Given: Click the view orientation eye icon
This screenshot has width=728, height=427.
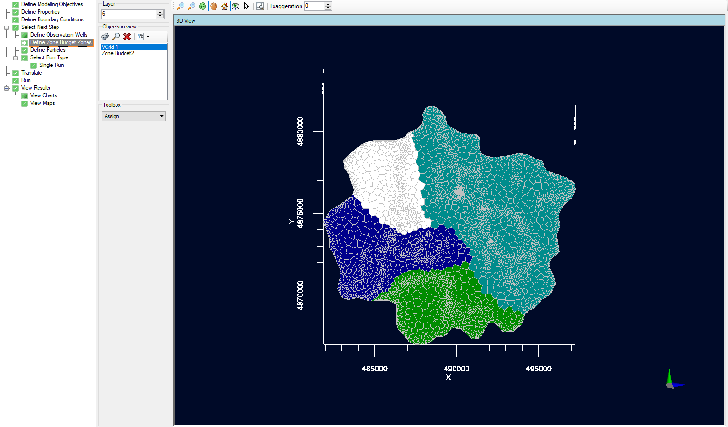Looking at the screenshot, I should 235,6.
